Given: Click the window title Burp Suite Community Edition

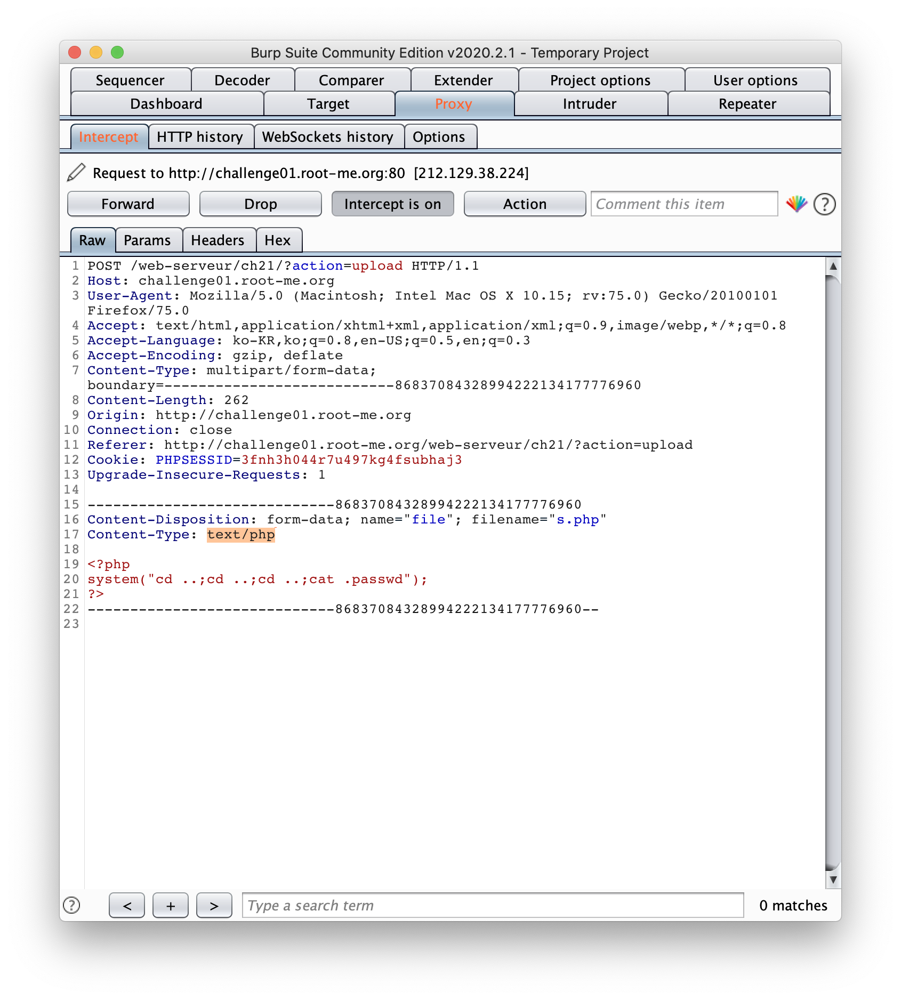Looking at the screenshot, I should (449, 53).
